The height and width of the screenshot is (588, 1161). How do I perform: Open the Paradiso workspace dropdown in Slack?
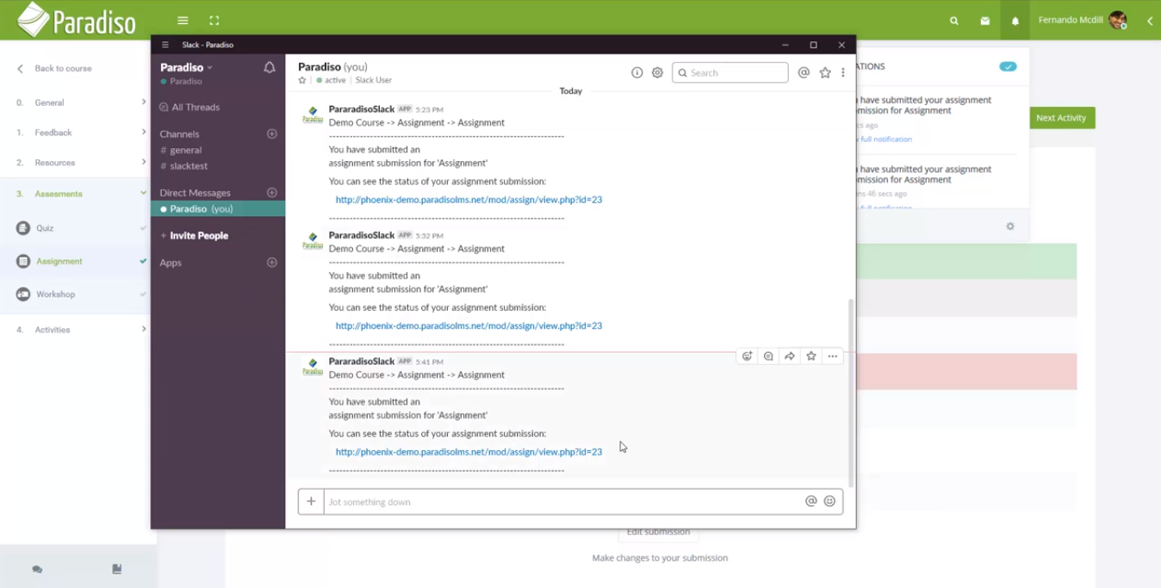coord(186,67)
